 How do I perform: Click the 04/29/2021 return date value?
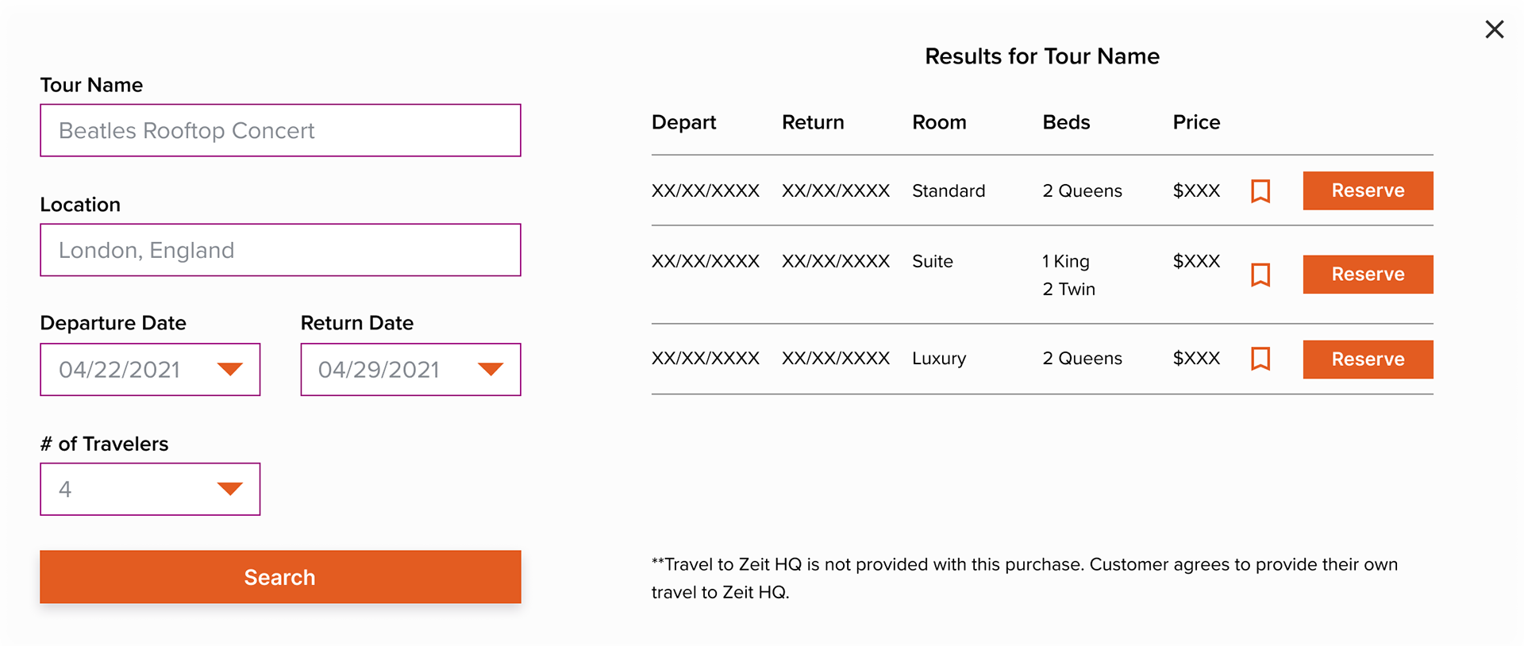click(379, 370)
